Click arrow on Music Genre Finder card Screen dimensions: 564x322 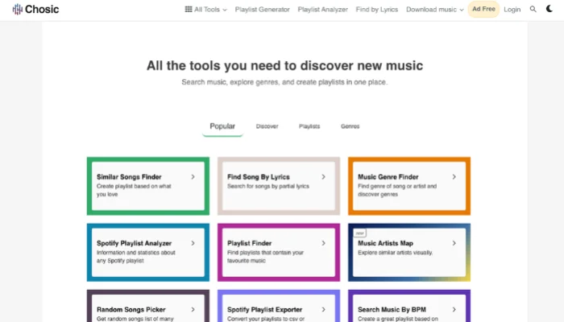454,177
